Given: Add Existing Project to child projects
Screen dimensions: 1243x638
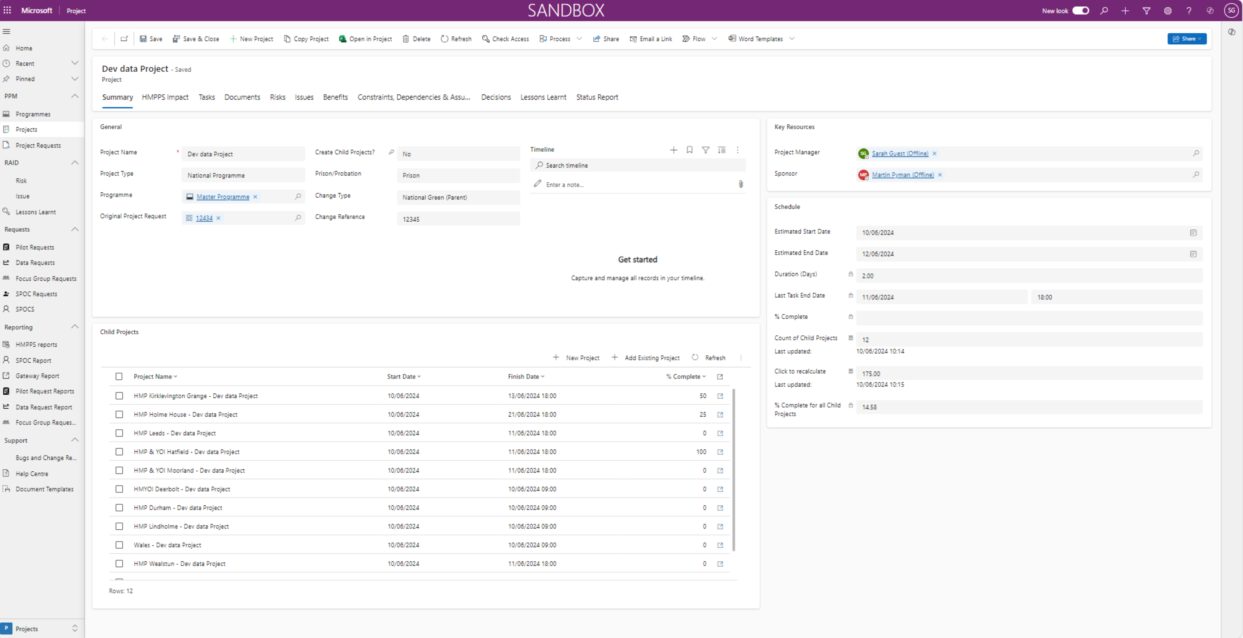Looking at the screenshot, I should [x=646, y=358].
